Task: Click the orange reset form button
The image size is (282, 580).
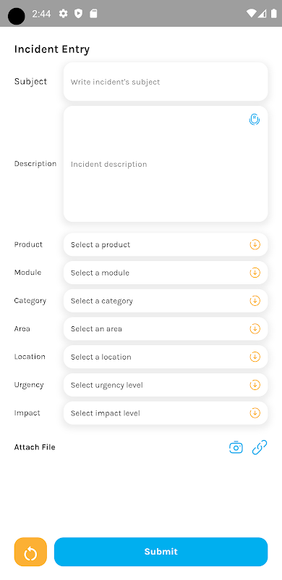Action: (30, 552)
